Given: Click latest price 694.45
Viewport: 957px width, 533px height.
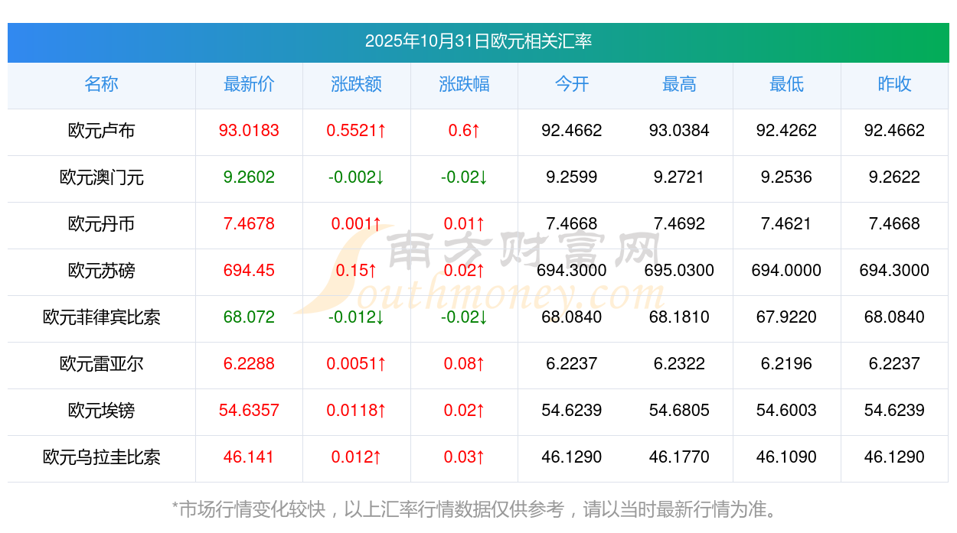Looking at the screenshot, I should pyautogui.click(x=249, y=271).
